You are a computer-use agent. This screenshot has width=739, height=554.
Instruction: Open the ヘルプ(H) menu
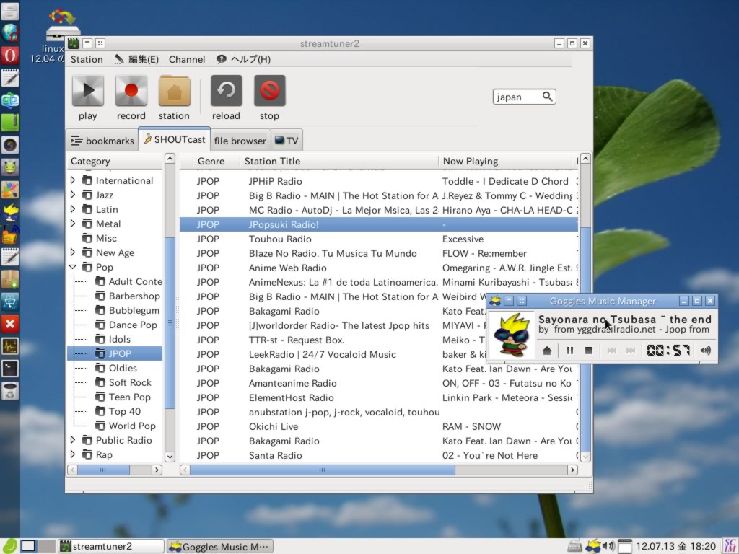244,59
